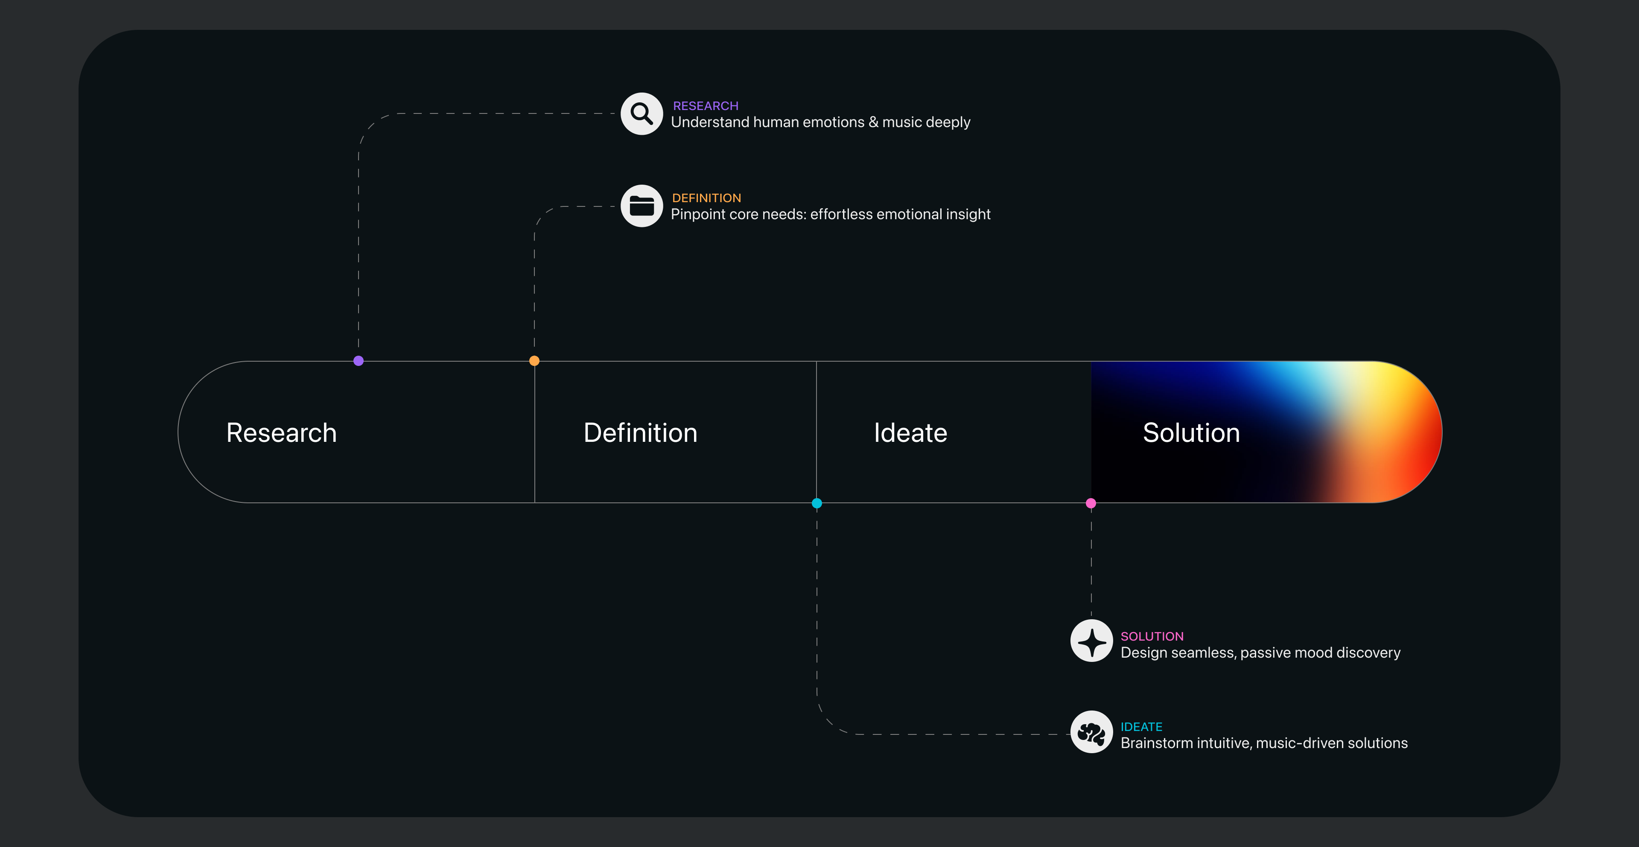
Task: Select the gradient Solution stage segment
Action: (1191, 433)
